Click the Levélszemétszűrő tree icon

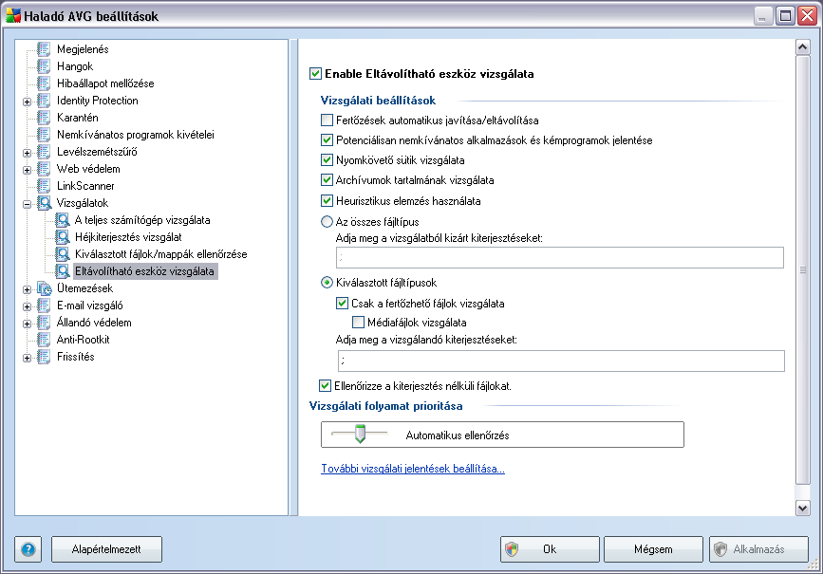[x=44, y=152]
